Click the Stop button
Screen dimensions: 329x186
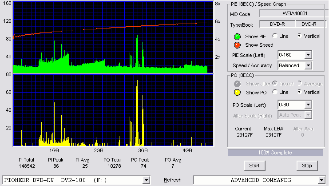tap(307, 166)
